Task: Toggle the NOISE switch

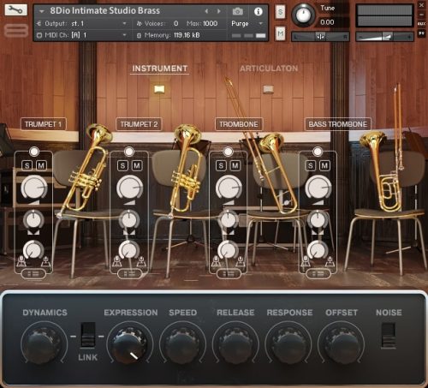Action: click(389, 336)
